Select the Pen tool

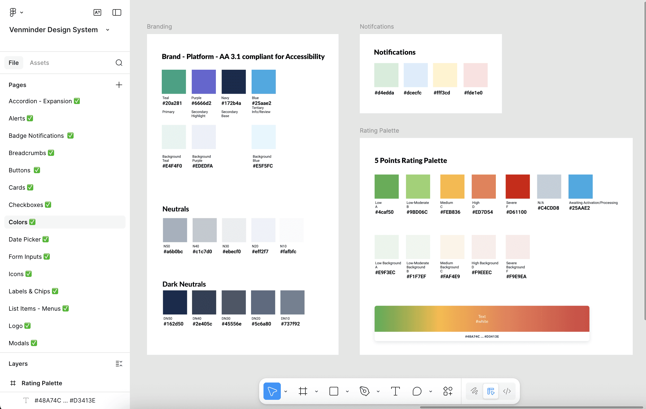[364, 391]
